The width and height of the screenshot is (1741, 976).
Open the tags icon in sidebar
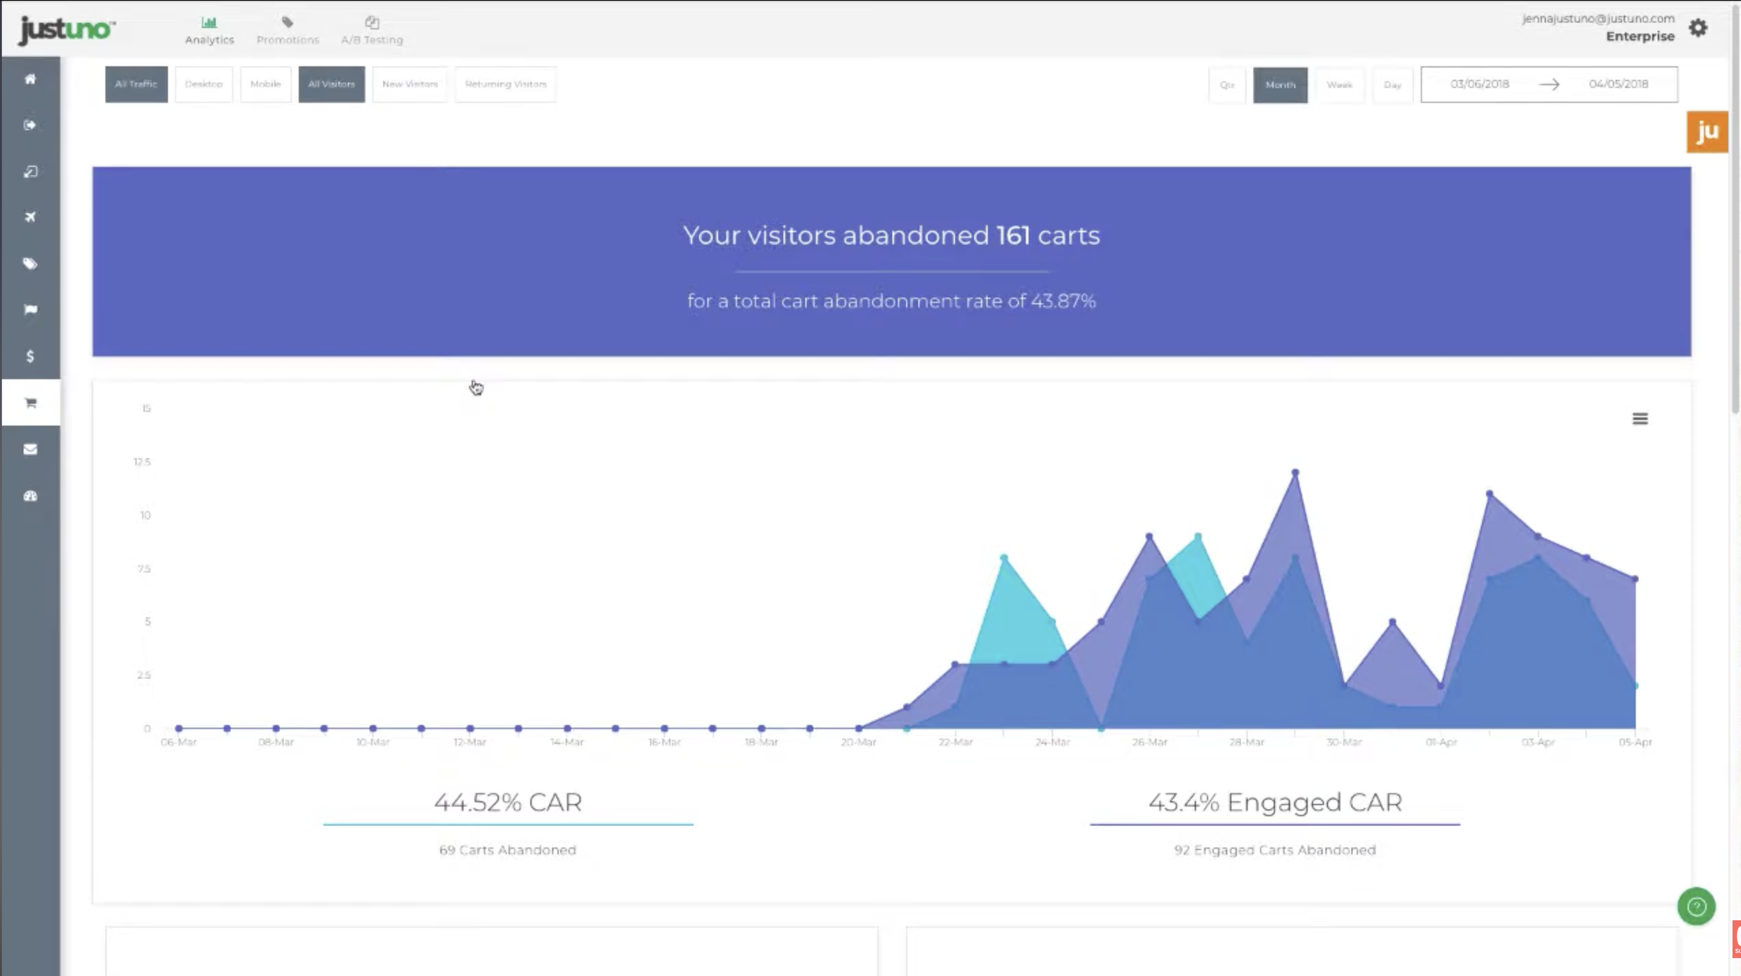pos(30,264)
